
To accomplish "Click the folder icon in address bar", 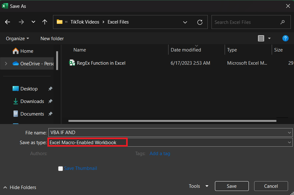I will tap(60, 22).
